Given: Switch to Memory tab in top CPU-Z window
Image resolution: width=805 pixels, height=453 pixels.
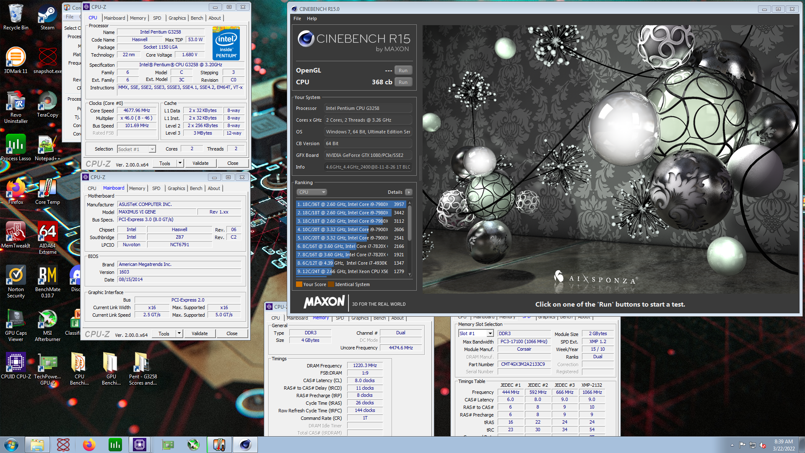Looking at the screenshot, I should click(138, 18).
